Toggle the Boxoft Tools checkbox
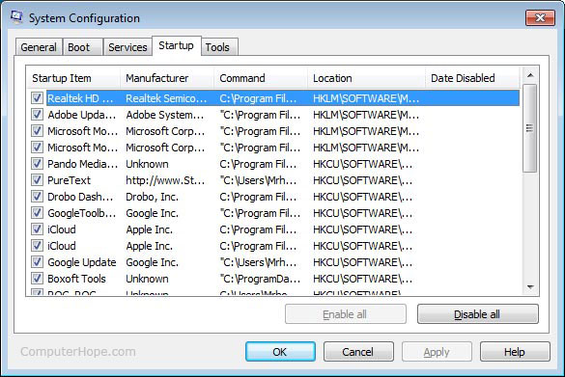The width and height of the screenshot is (565, 377). point(37,278)
